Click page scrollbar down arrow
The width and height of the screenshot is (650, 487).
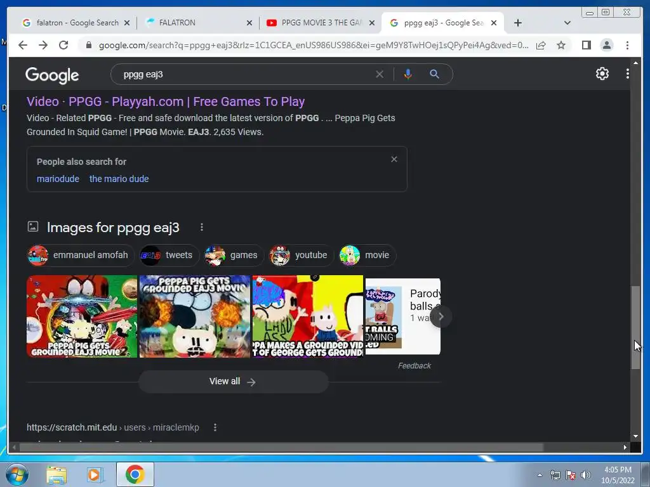point(635,436)
